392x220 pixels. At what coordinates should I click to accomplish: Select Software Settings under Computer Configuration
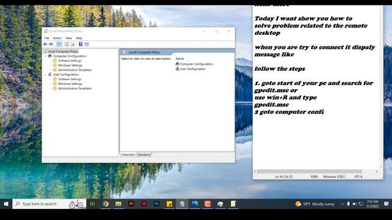(x=69, y=61)
